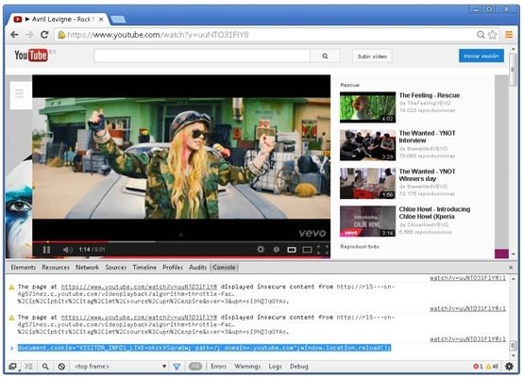Open The Wanted - YNOT Winners day title
This screenshot has height=377, width=523.
click(x=427, y=175)
